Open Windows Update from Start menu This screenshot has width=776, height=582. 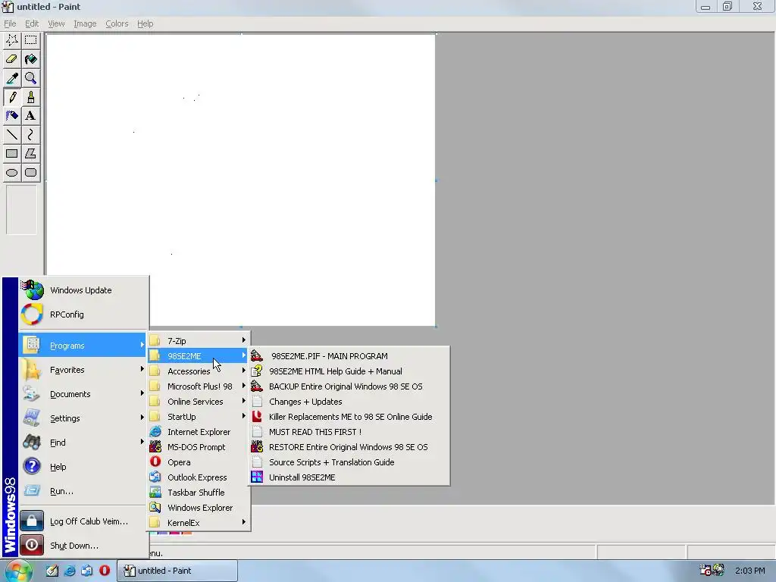point(83,290)
